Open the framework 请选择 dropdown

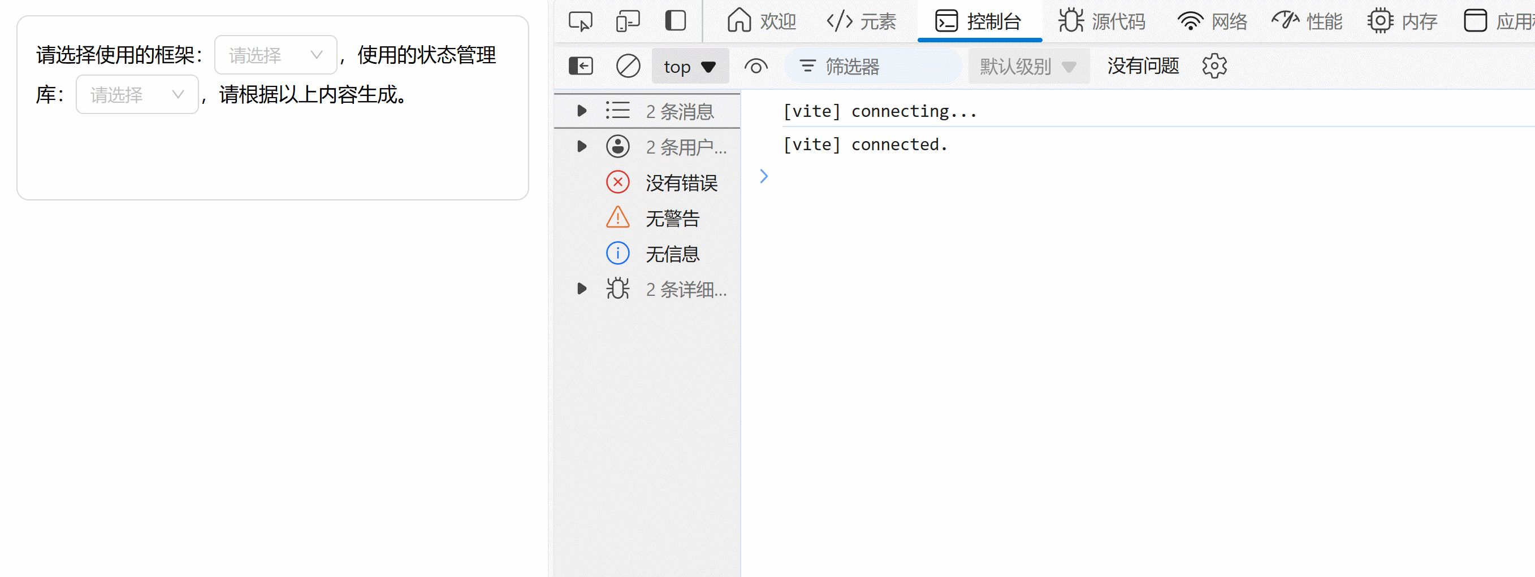coord(275,55)
